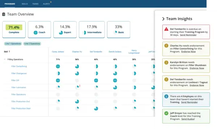The image size is (217, 130).
Task: Select the 14.3% Expert card
Action: tap(65, 29)
